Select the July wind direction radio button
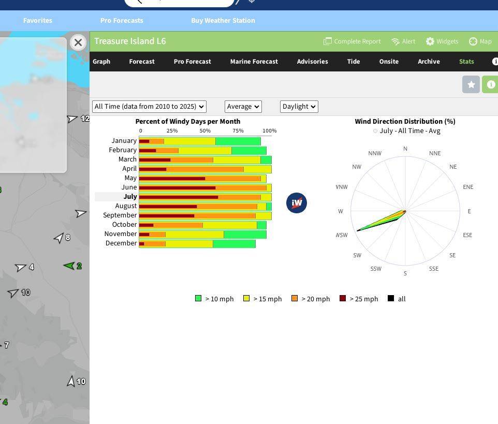This screenshot has width=498, height=424. tap(375, 131)
